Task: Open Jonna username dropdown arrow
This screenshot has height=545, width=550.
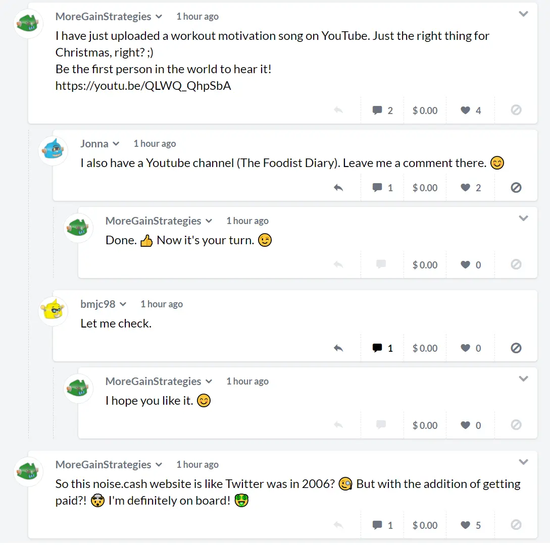Action: 116,144
